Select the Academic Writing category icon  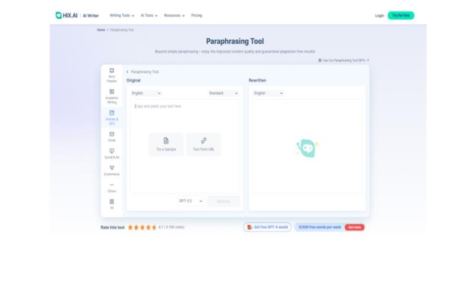point(112,96)
